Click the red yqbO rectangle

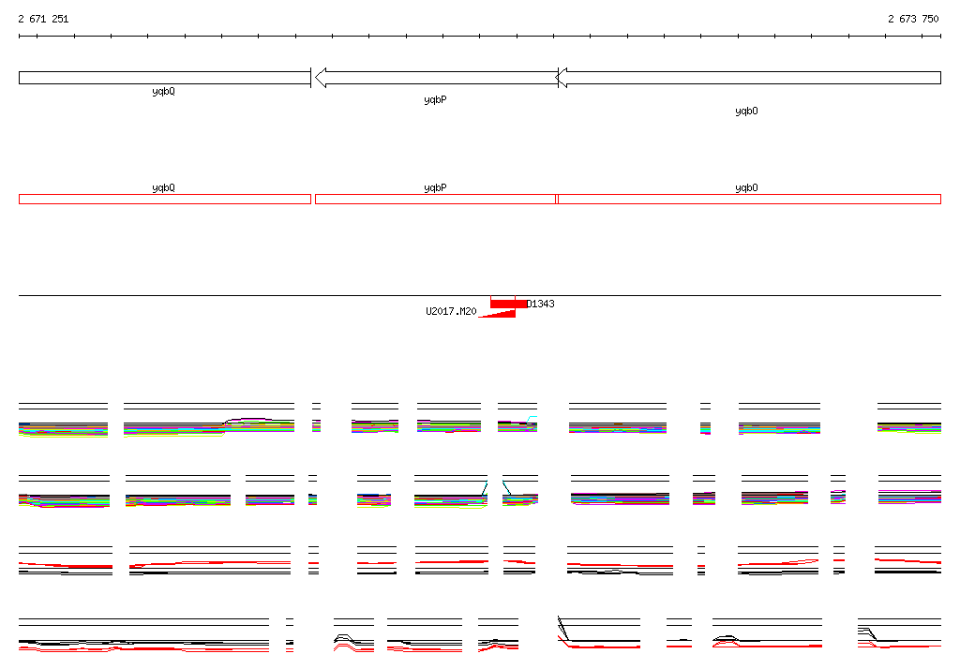(749, 199)
